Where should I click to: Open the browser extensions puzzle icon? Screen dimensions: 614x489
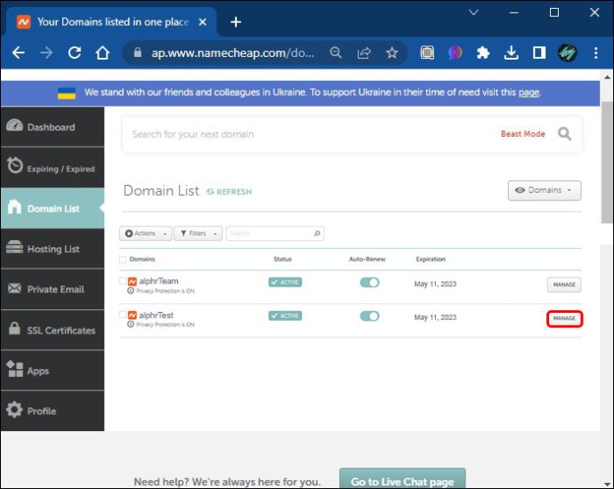point(483,52)
